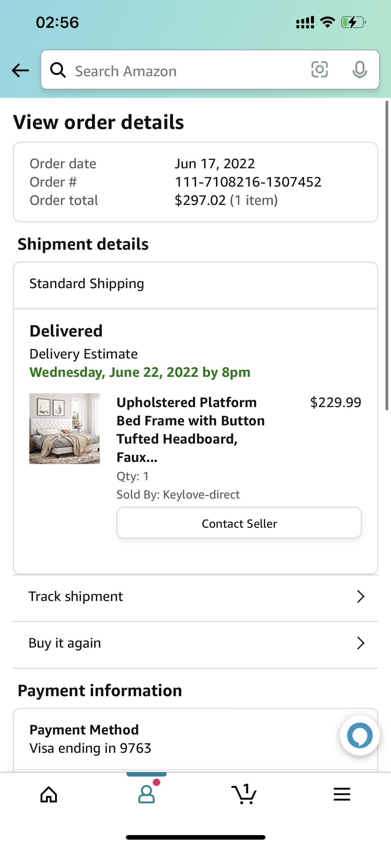Go to Home tab icon
Screen dimensions: 391x847
point(49,794)
